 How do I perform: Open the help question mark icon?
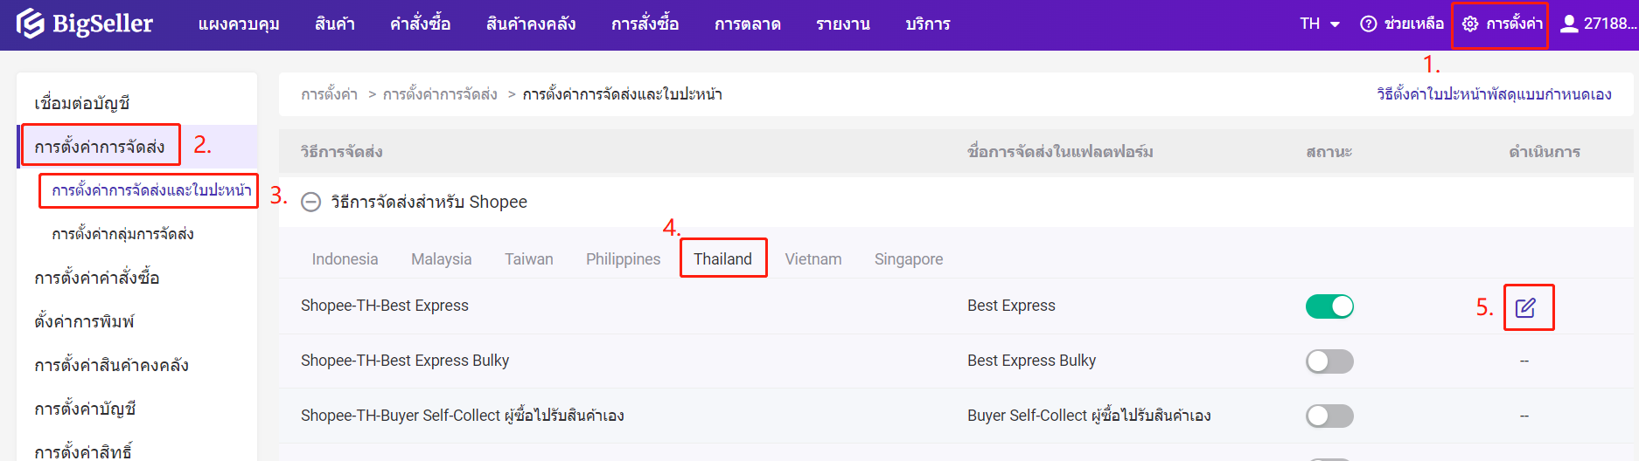(1368, 24)
